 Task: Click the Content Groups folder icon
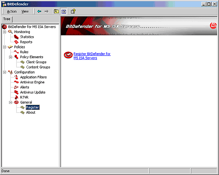click(22, 67)
